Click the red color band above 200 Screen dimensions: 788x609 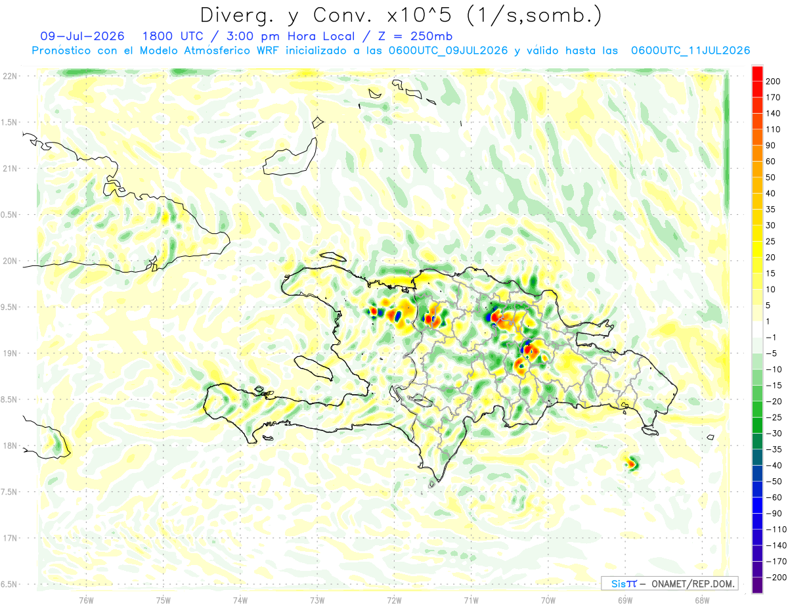pos(757,74)
